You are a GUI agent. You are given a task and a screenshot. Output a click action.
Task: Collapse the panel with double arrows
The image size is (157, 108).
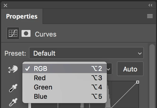[150, 5]
